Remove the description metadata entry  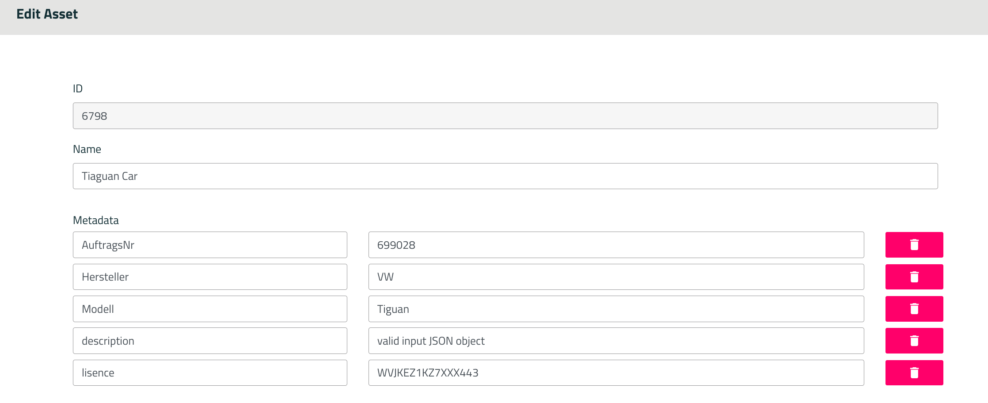tap(914, 341)
